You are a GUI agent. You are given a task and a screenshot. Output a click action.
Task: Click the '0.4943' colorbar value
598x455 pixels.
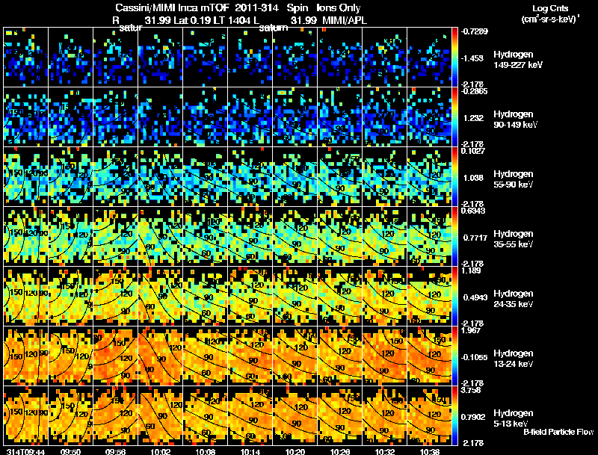point(475,297)
